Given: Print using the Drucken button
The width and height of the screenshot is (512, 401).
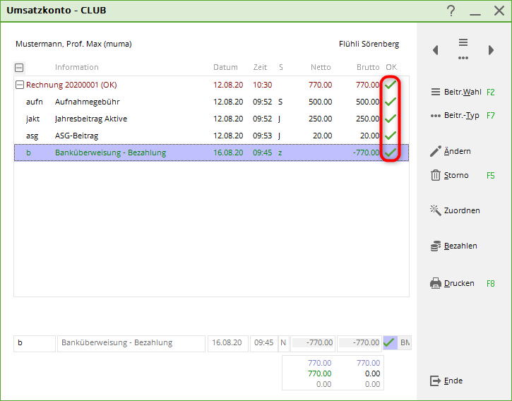Looking at the screenshot, I should tap(453, 283).
